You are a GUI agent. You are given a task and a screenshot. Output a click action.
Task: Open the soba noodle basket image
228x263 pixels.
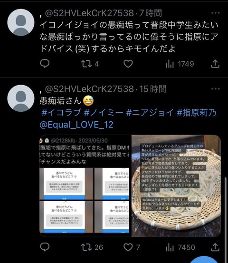pyautogui.click(x=176, y=186)
